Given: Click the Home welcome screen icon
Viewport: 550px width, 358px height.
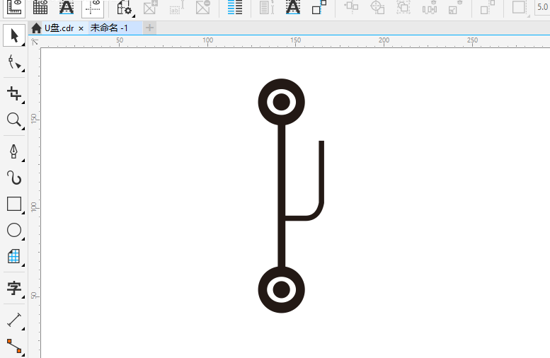Looking at the screenshot, I should 36,28.
